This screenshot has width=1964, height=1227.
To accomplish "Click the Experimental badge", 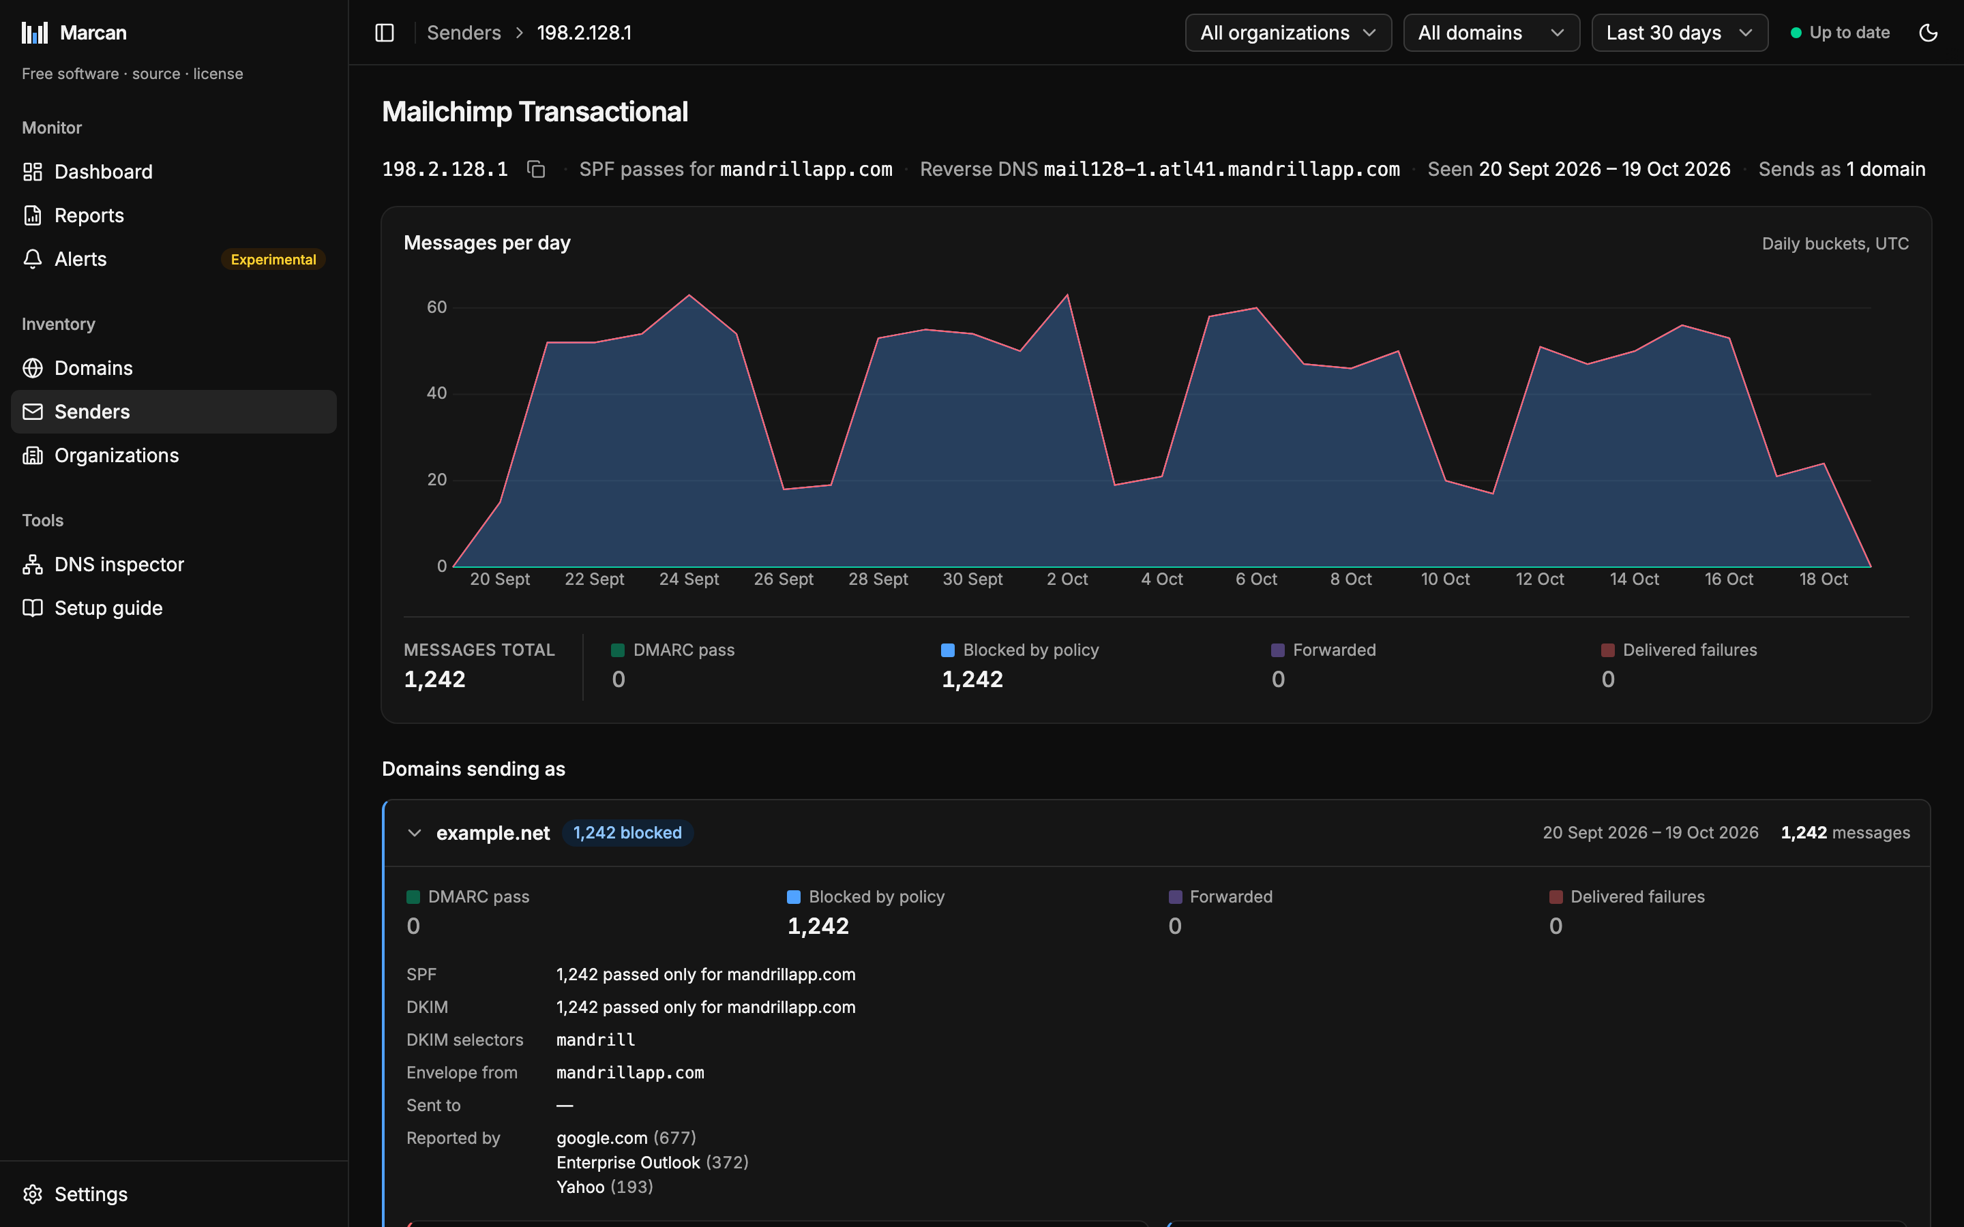I will 273,259.
